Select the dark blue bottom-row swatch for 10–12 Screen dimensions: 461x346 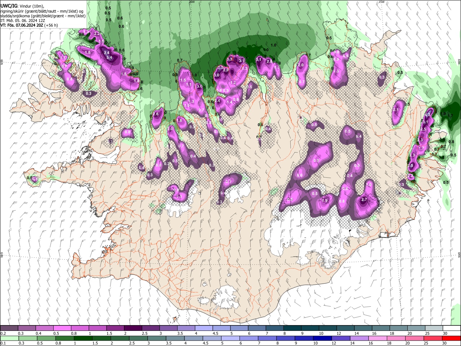coord(323,338)
